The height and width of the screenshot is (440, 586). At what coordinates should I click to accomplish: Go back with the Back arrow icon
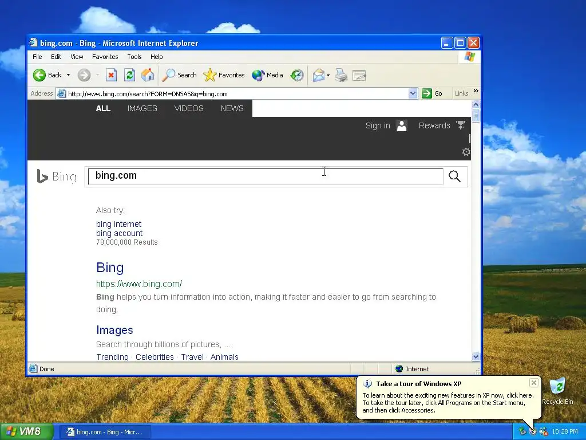click(39, 75)
